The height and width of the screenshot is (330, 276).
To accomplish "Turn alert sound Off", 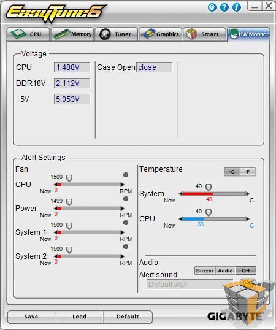I will 246,271.
